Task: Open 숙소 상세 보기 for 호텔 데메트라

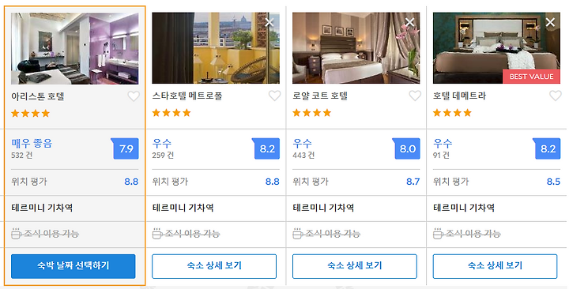Action: coord(495,266)
